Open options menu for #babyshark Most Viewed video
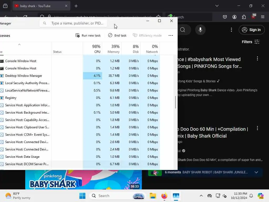Viewport: 269px width, 202px height. 257,59
